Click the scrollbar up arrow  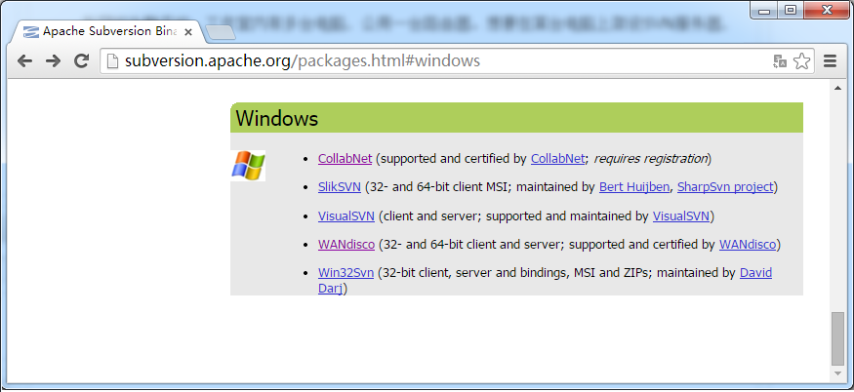(837, 88)
